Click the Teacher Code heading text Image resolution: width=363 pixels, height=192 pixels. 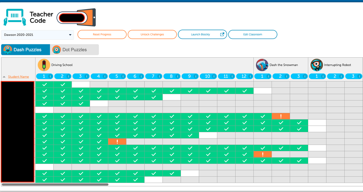(x=41, y=18)
